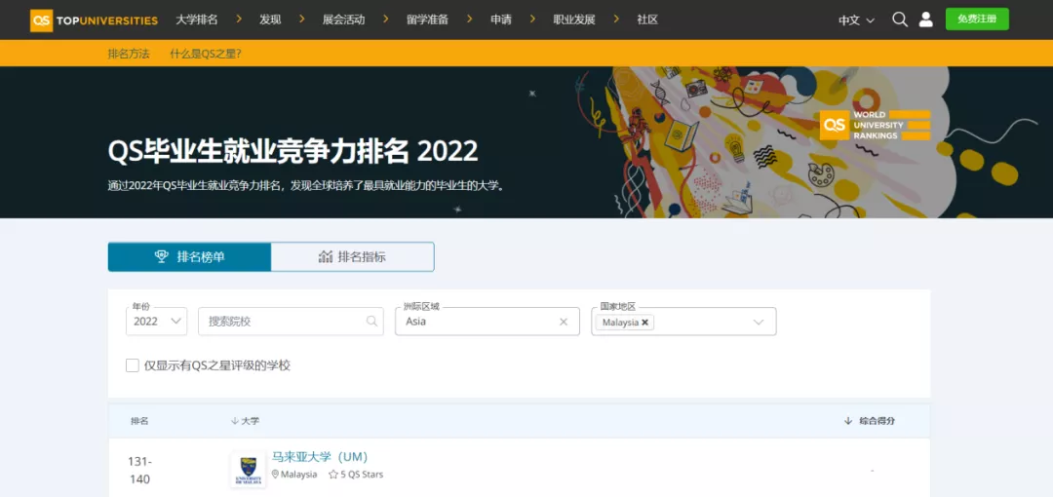This screenshot has width=1053, height=497.
Task: Click the QS TopUniversities logo
Action: (94, 20)
